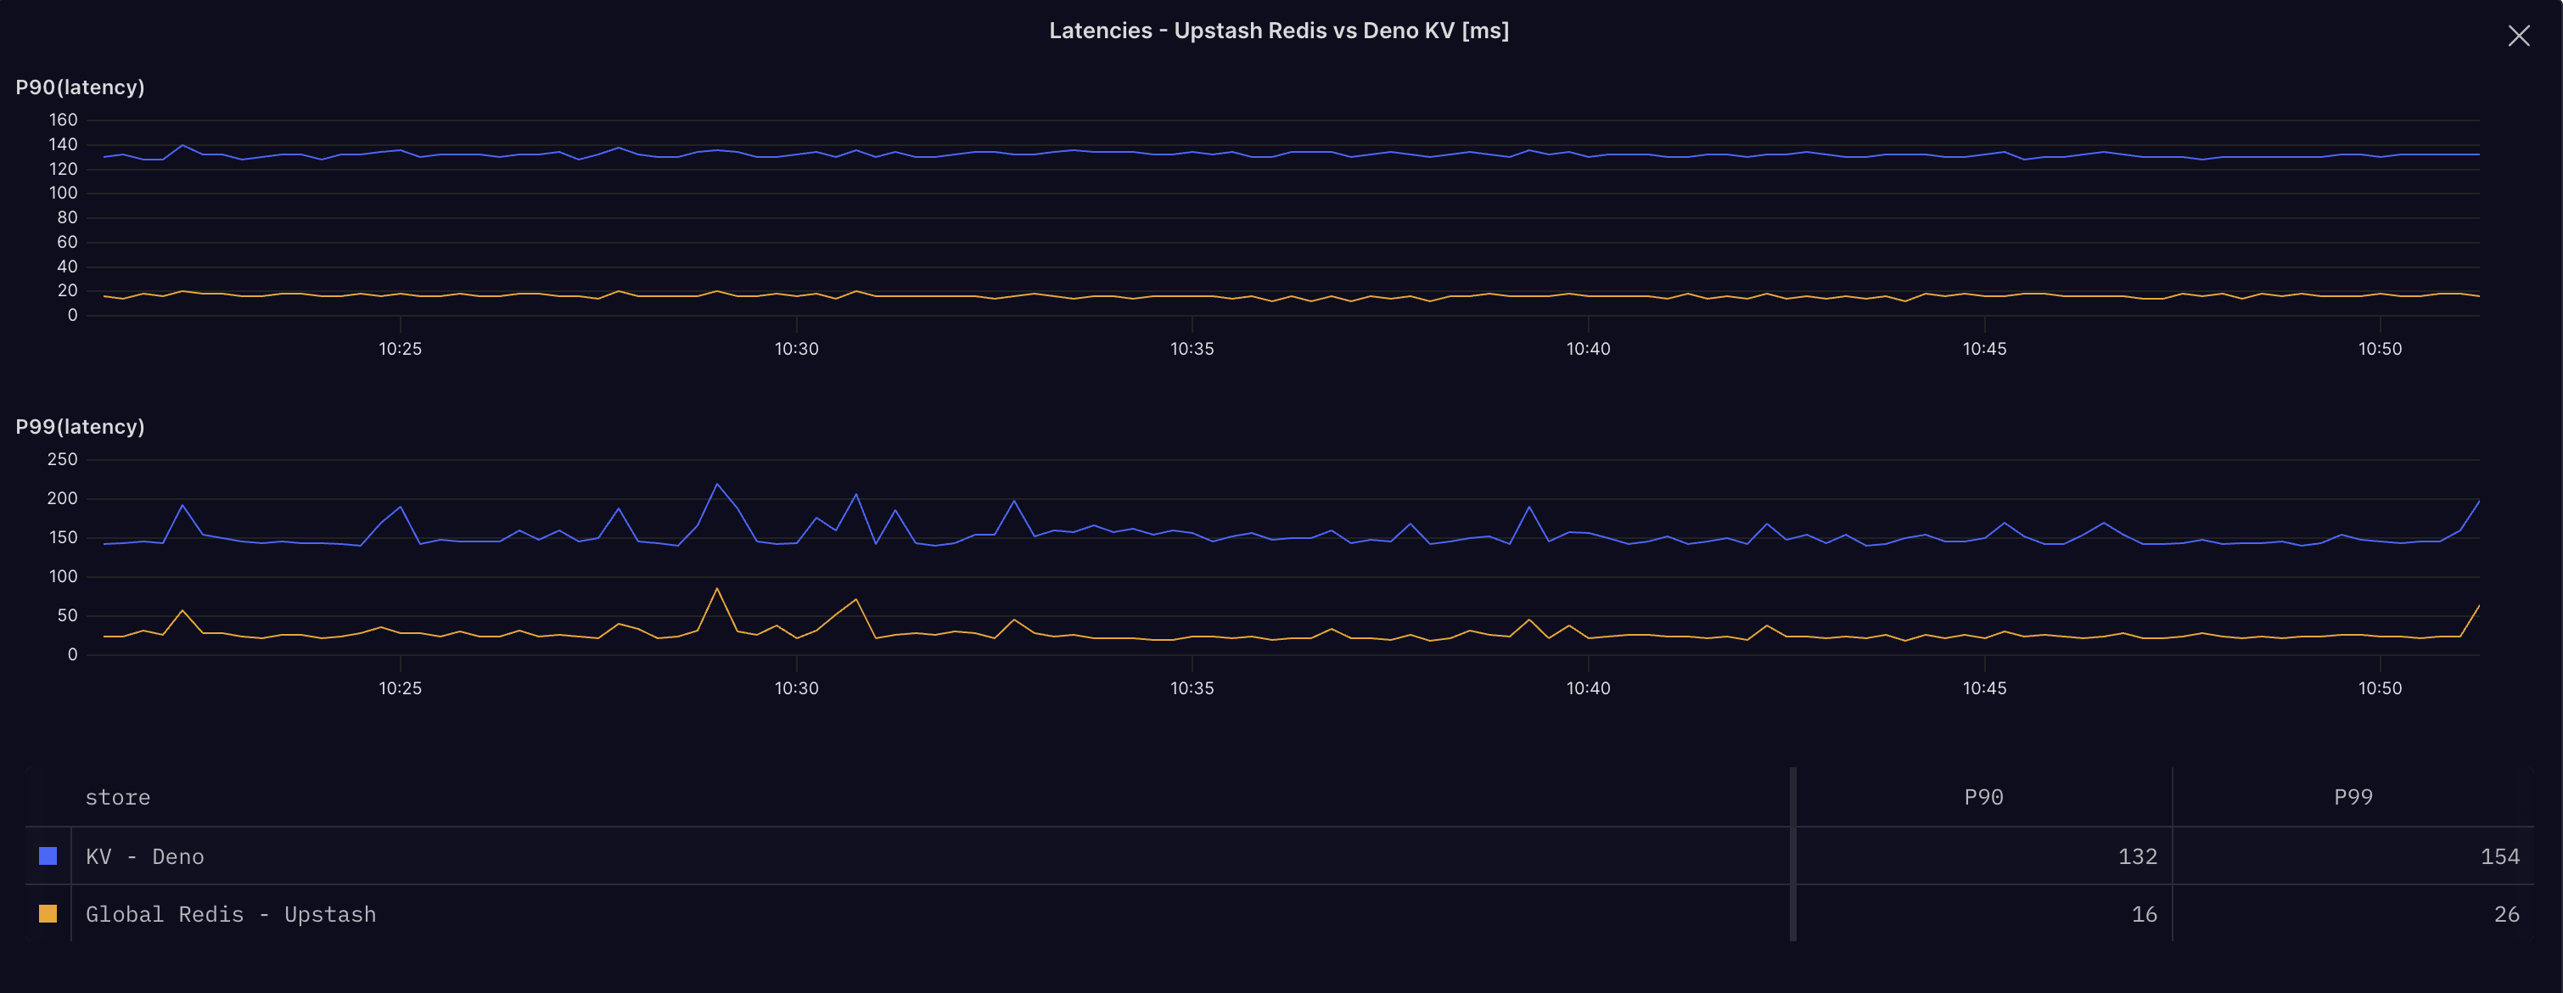The image size is (2563, 993).
Task: Click the KV - Deno P99 value 154
Action: [2499, 856]
